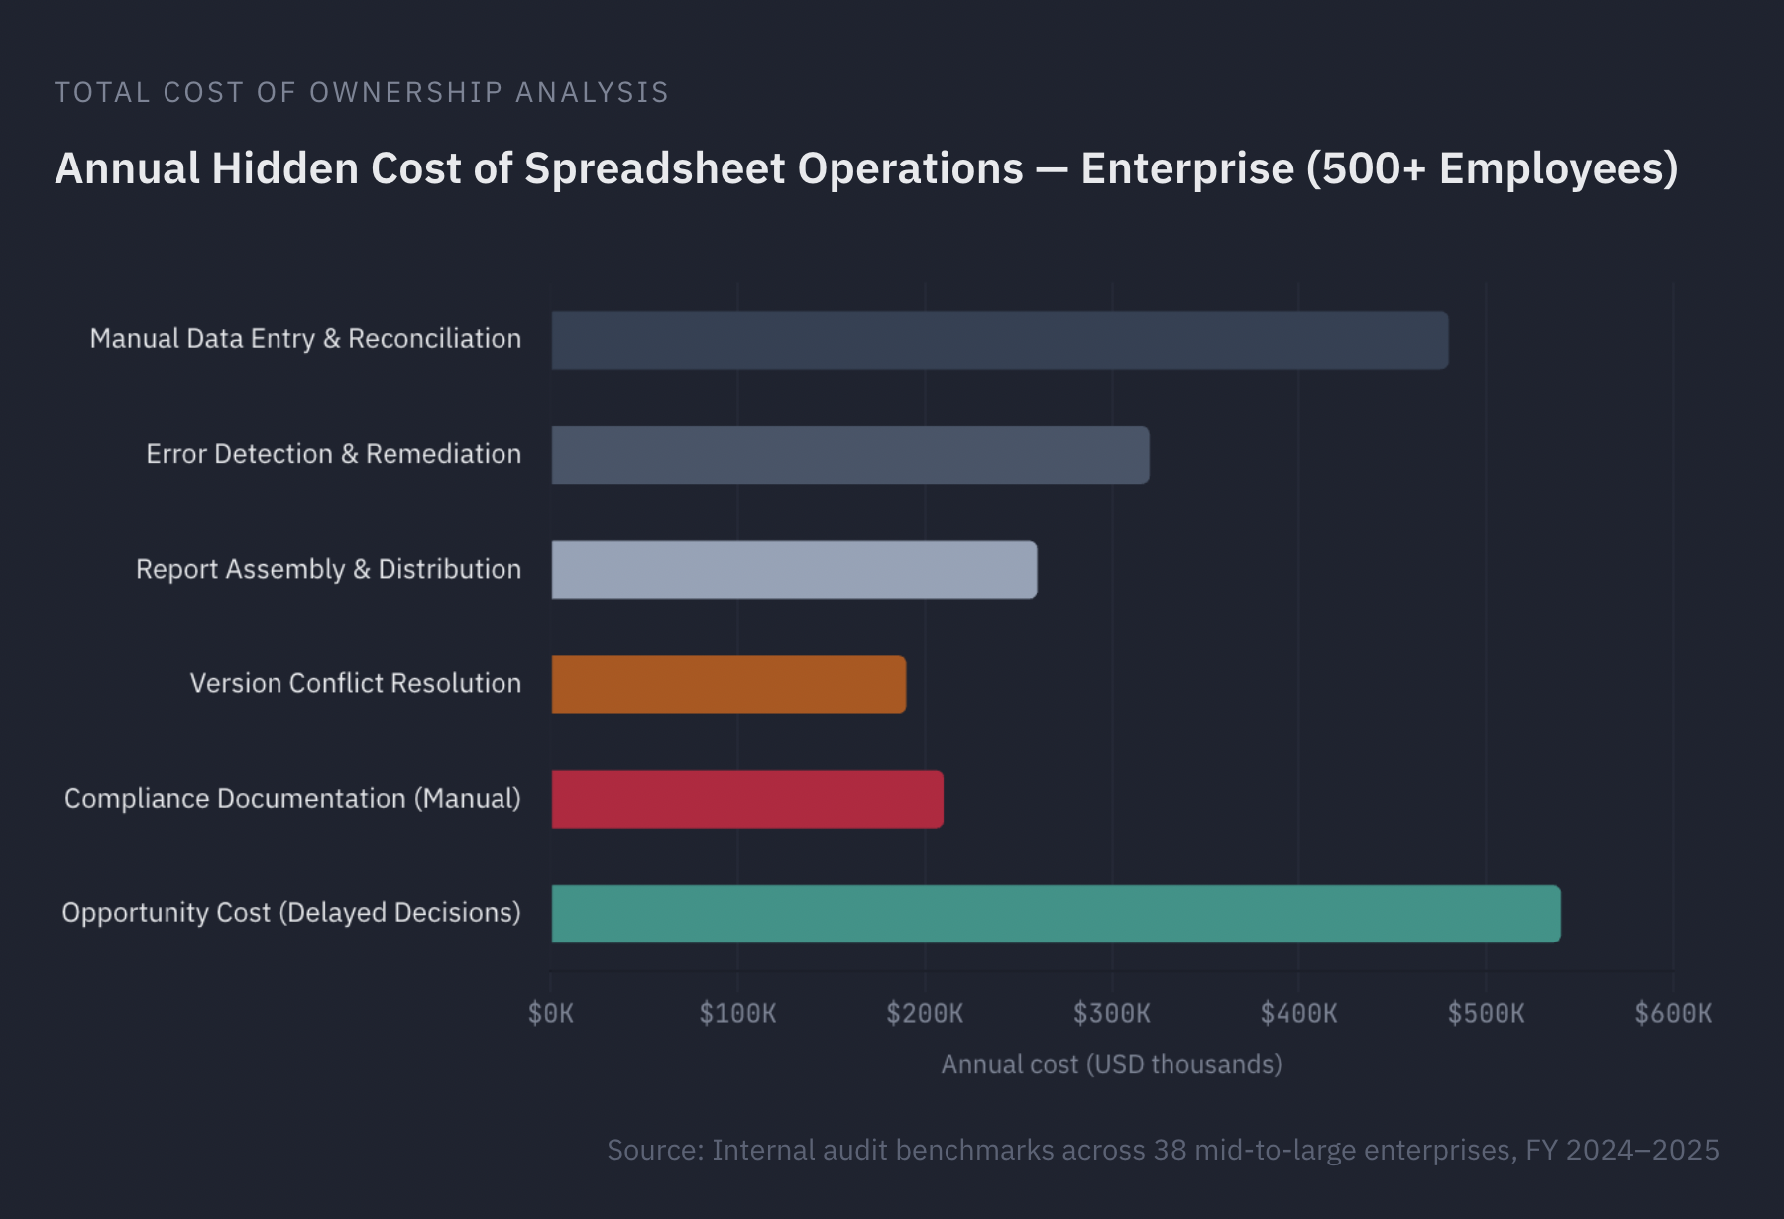Click the Error Detection & Remediation label
The height and width of the screenshot is (1219, 1784).
(x=332, y=453)
